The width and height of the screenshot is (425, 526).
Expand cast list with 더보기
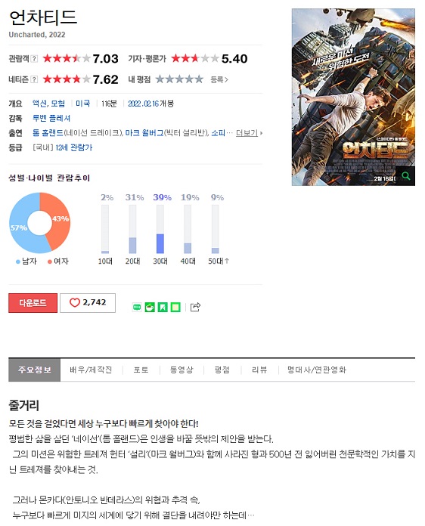pos(249,133)
